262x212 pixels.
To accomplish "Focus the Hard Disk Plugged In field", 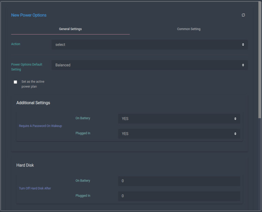I will pyautogui.click(x=179, y=196).
